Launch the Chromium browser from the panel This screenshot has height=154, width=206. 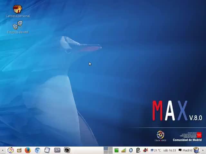coord(38,150)
